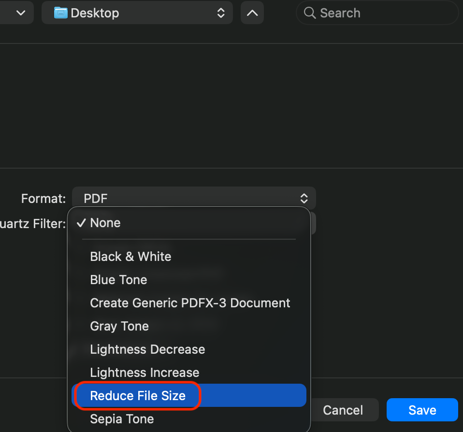Click the blue Desktop folder icon
Viewport: 463px width, 432px height.
click(x=61, y=13)
